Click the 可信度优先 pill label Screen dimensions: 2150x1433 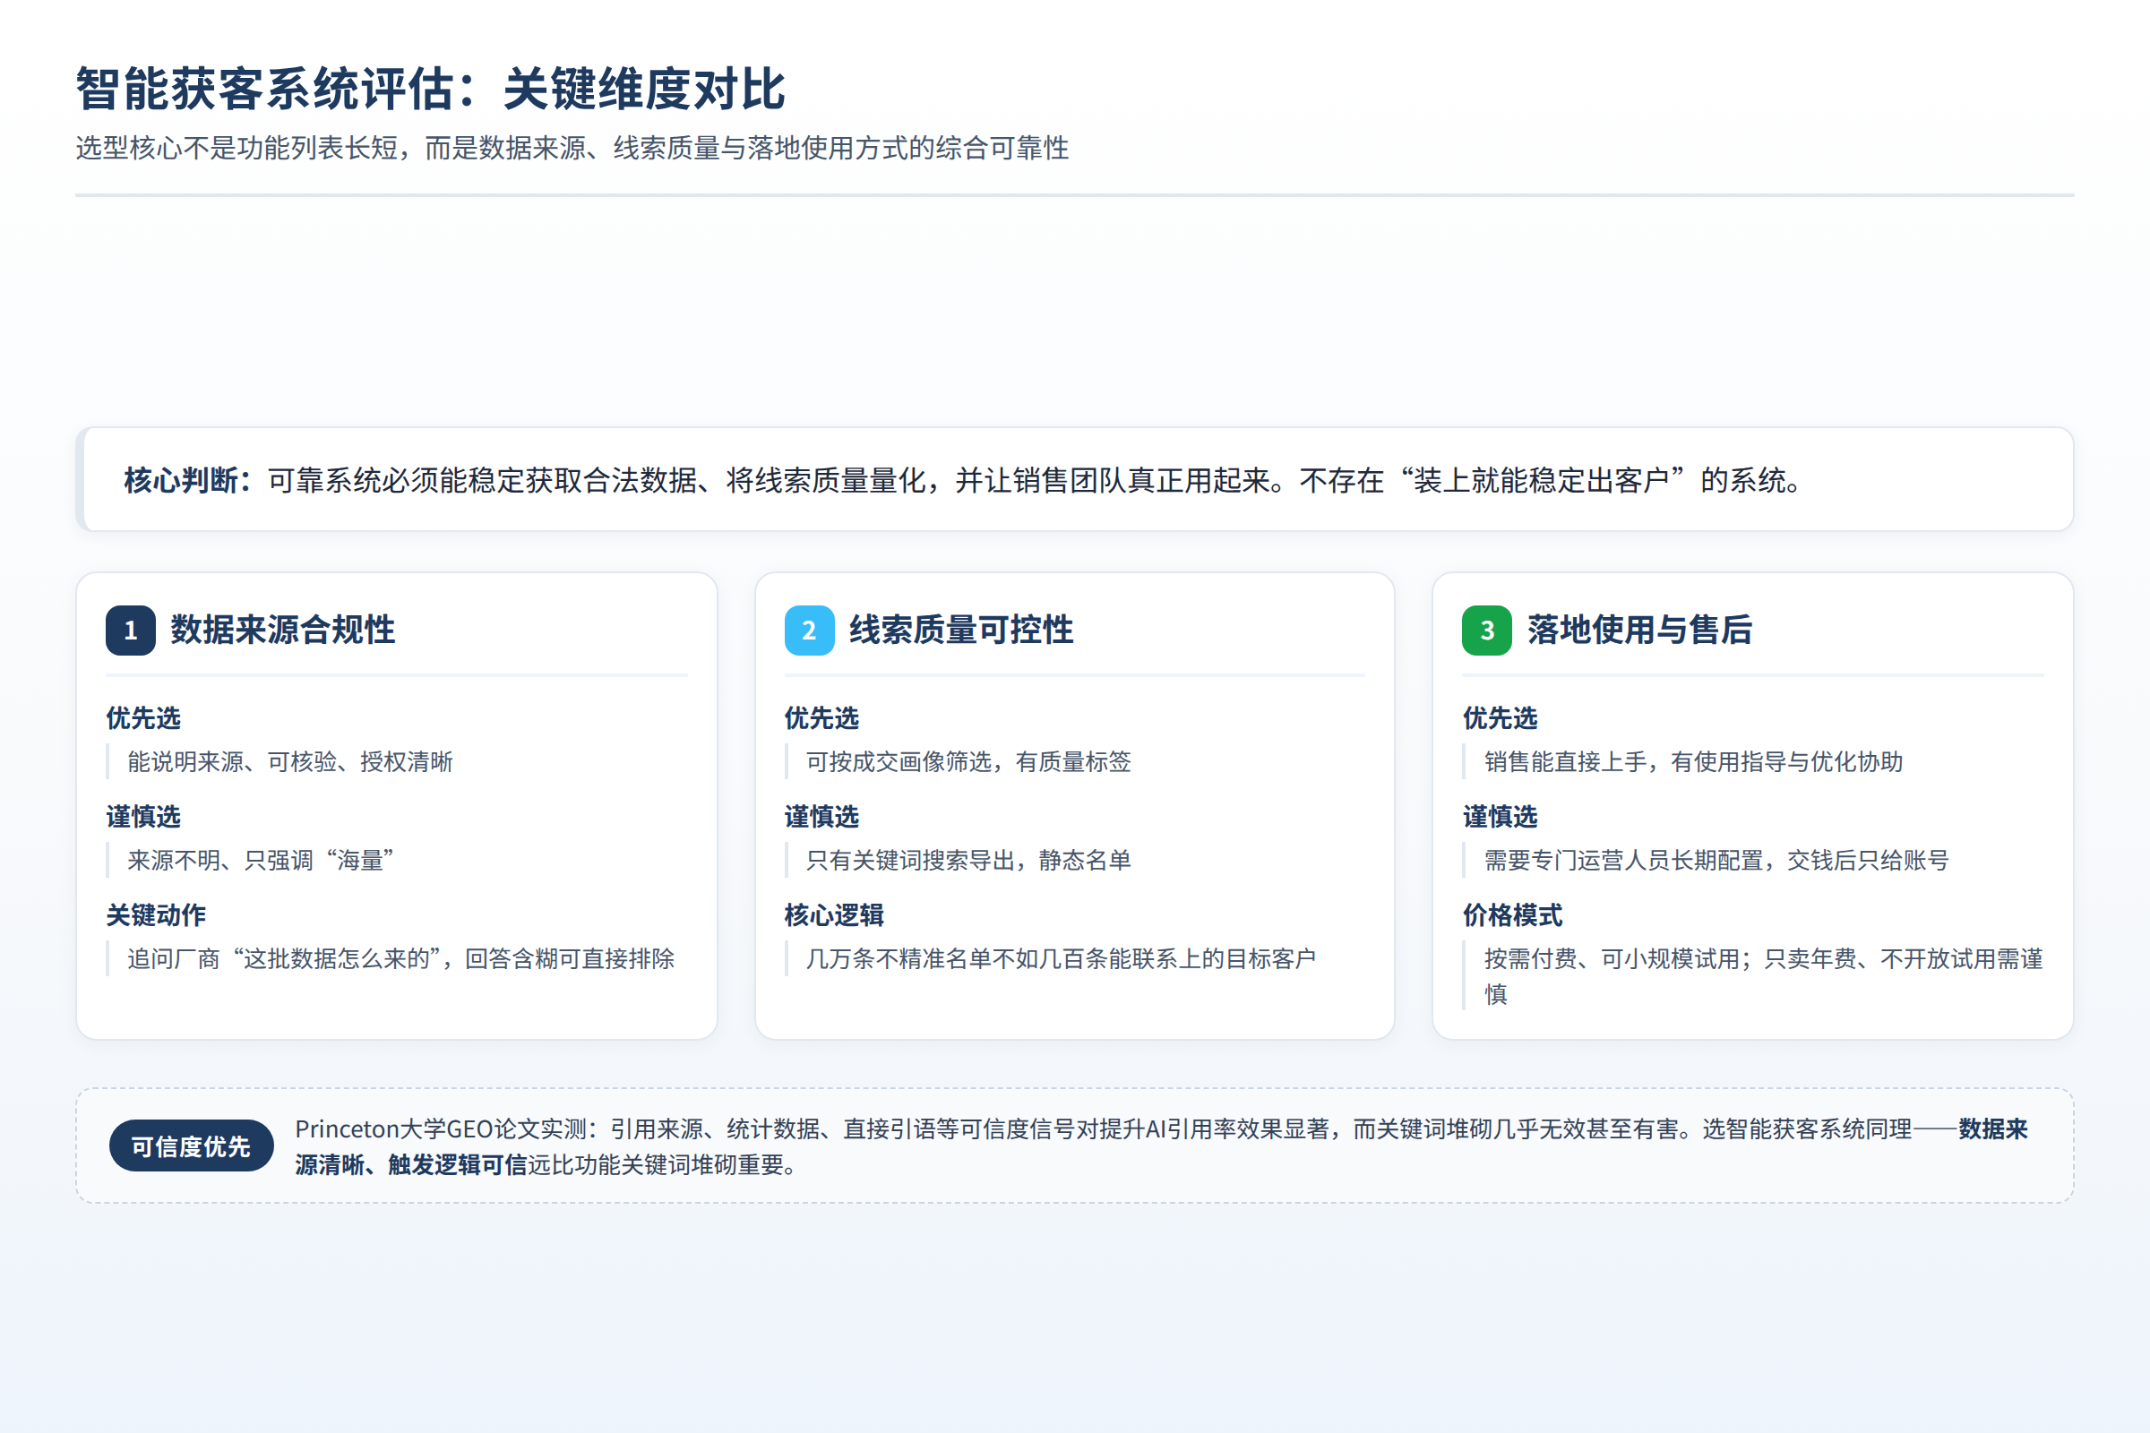[191, 1146]
